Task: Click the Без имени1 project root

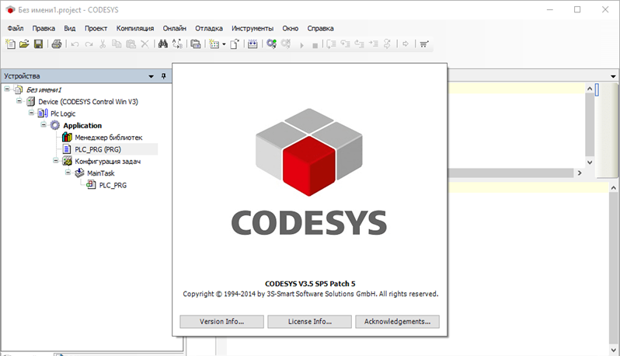Action: click(44, 90)
